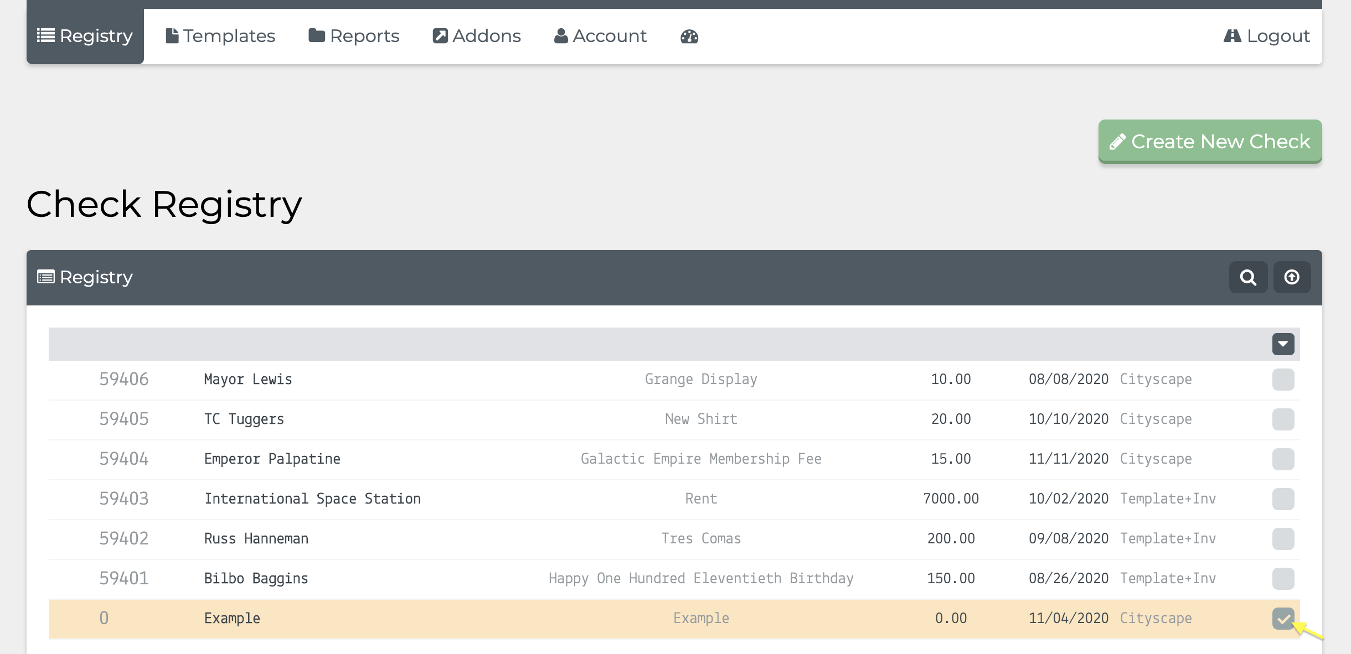The height and width of the screenshot is (654, 1351).
Task: Click the Templates document icon
Action: [172, 35]
